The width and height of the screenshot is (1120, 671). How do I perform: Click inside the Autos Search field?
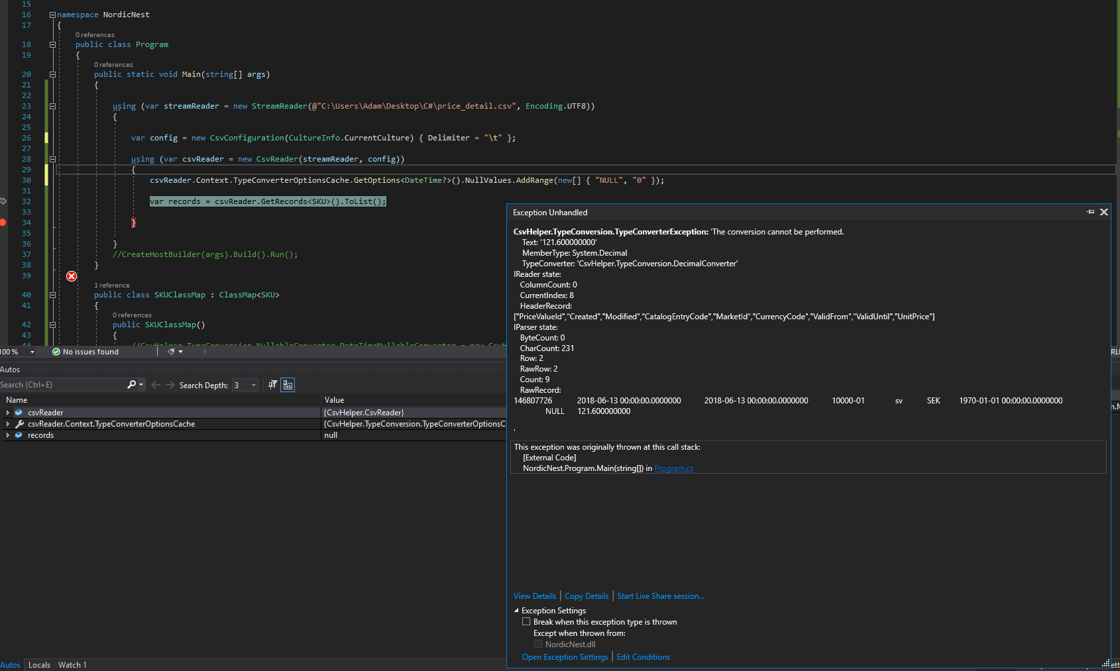pos(60,384)
